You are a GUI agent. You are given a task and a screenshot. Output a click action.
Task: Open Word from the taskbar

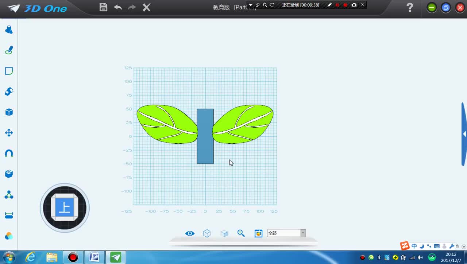pos(94,257)
